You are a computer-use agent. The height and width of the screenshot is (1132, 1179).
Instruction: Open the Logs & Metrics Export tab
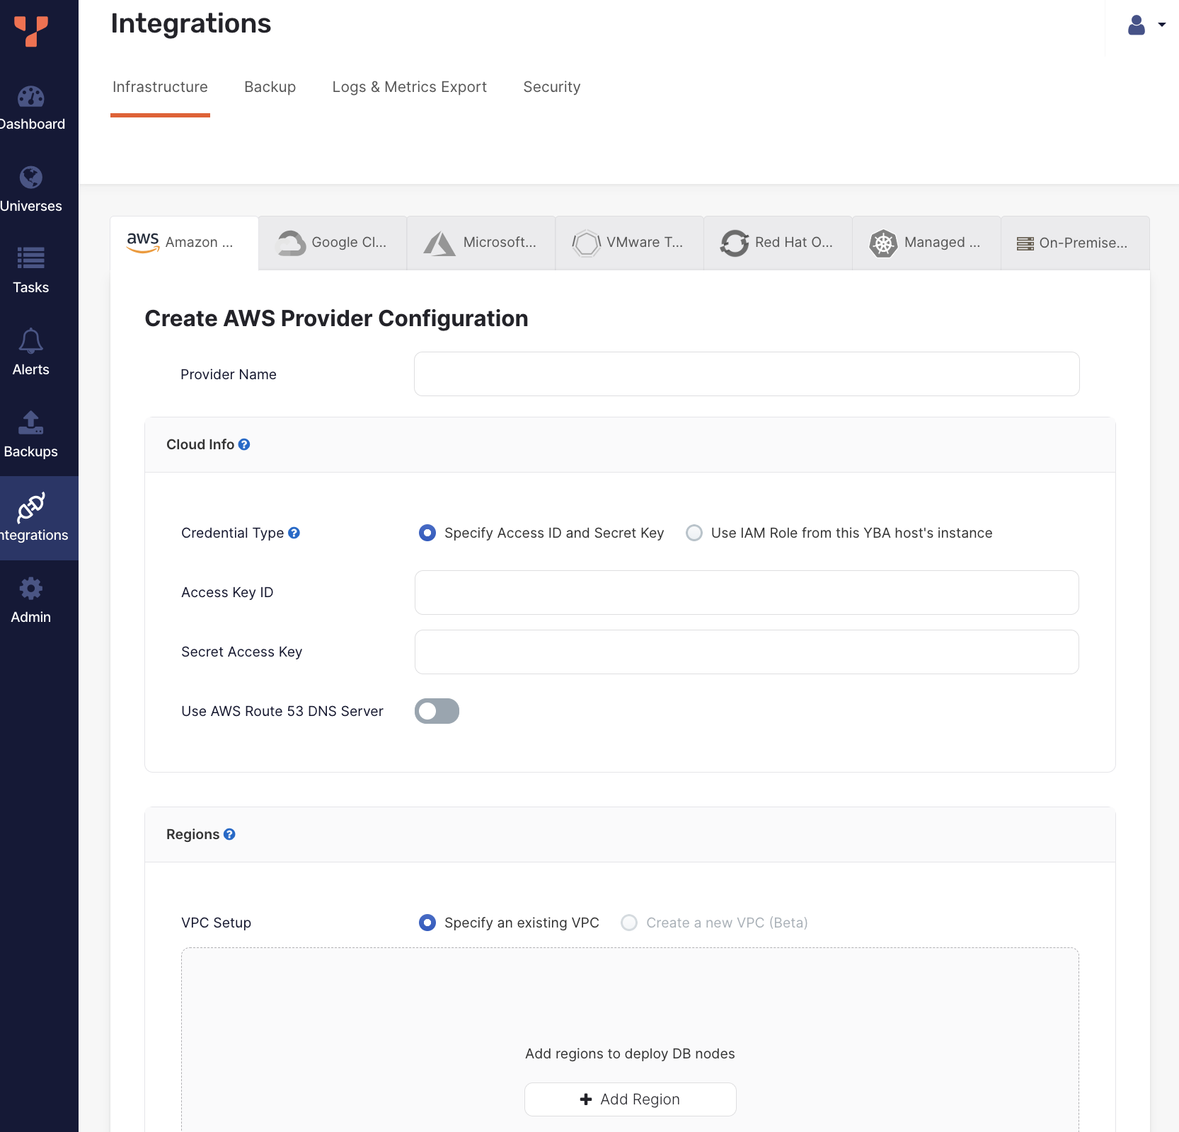click(409, 86)
